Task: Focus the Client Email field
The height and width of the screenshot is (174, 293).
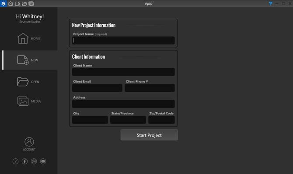Action: tap(97, 88)
